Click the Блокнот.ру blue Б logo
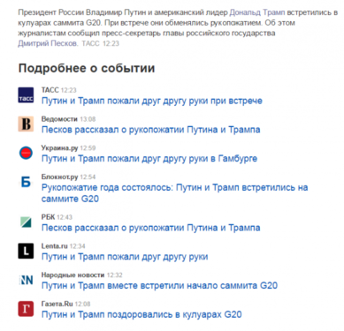The width and height of the screenshot is (344, 331). (26, 182)
